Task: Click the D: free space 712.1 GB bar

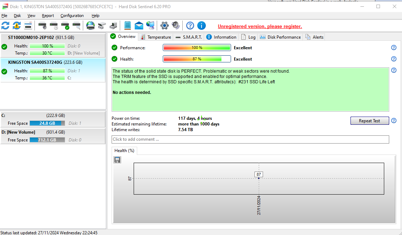Action: (x=47, y=140)
